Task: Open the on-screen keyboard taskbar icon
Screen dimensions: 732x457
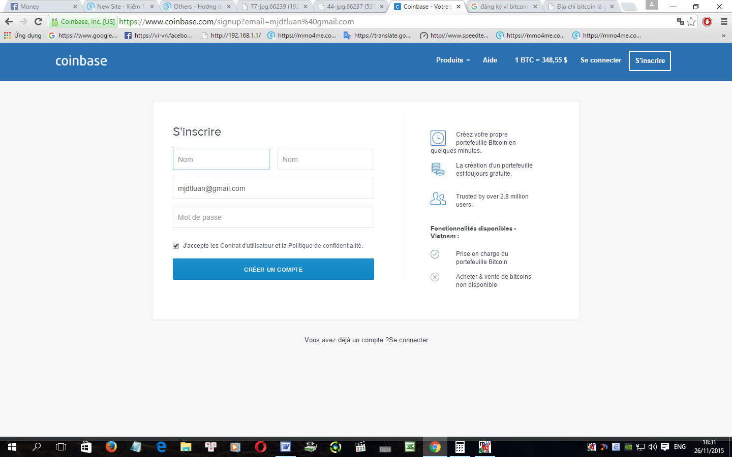Action: [385, 447]
